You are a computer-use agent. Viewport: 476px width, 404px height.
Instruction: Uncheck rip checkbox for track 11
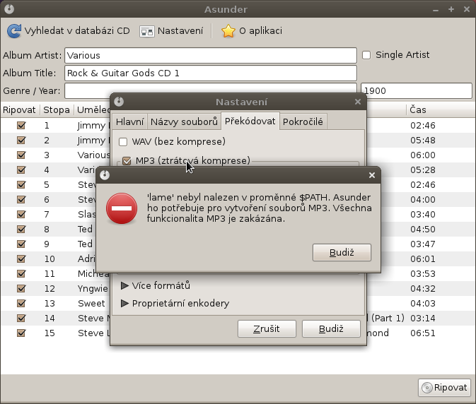pos(21,273)
